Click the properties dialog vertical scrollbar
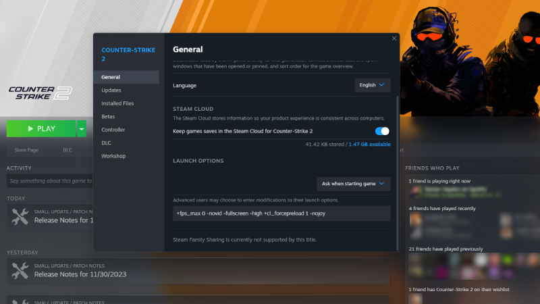Screen dimensions: 540x304 click(398, 172)
